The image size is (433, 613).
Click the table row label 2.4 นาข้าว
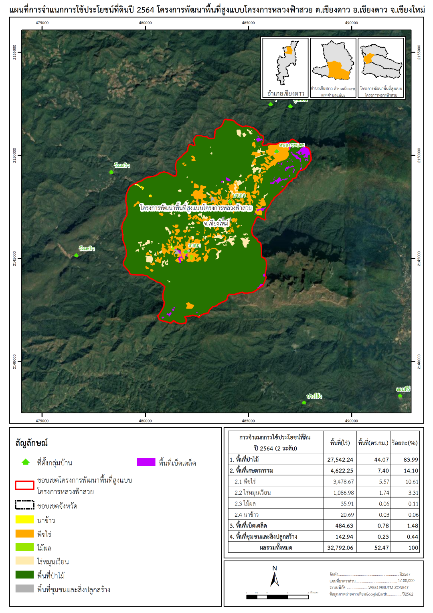click(x=247, y=514)
